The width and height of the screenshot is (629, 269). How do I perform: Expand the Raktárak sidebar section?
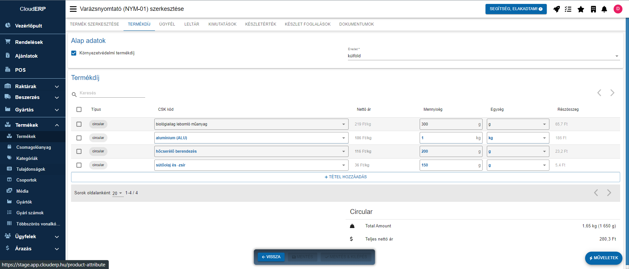point(33,86)
